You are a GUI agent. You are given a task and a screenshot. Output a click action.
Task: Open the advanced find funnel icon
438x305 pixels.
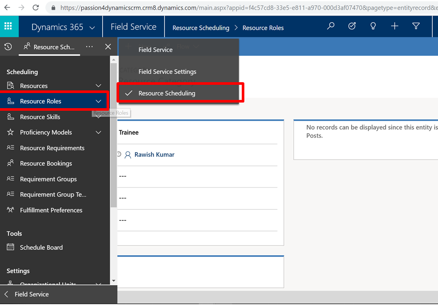pos(416,26)
